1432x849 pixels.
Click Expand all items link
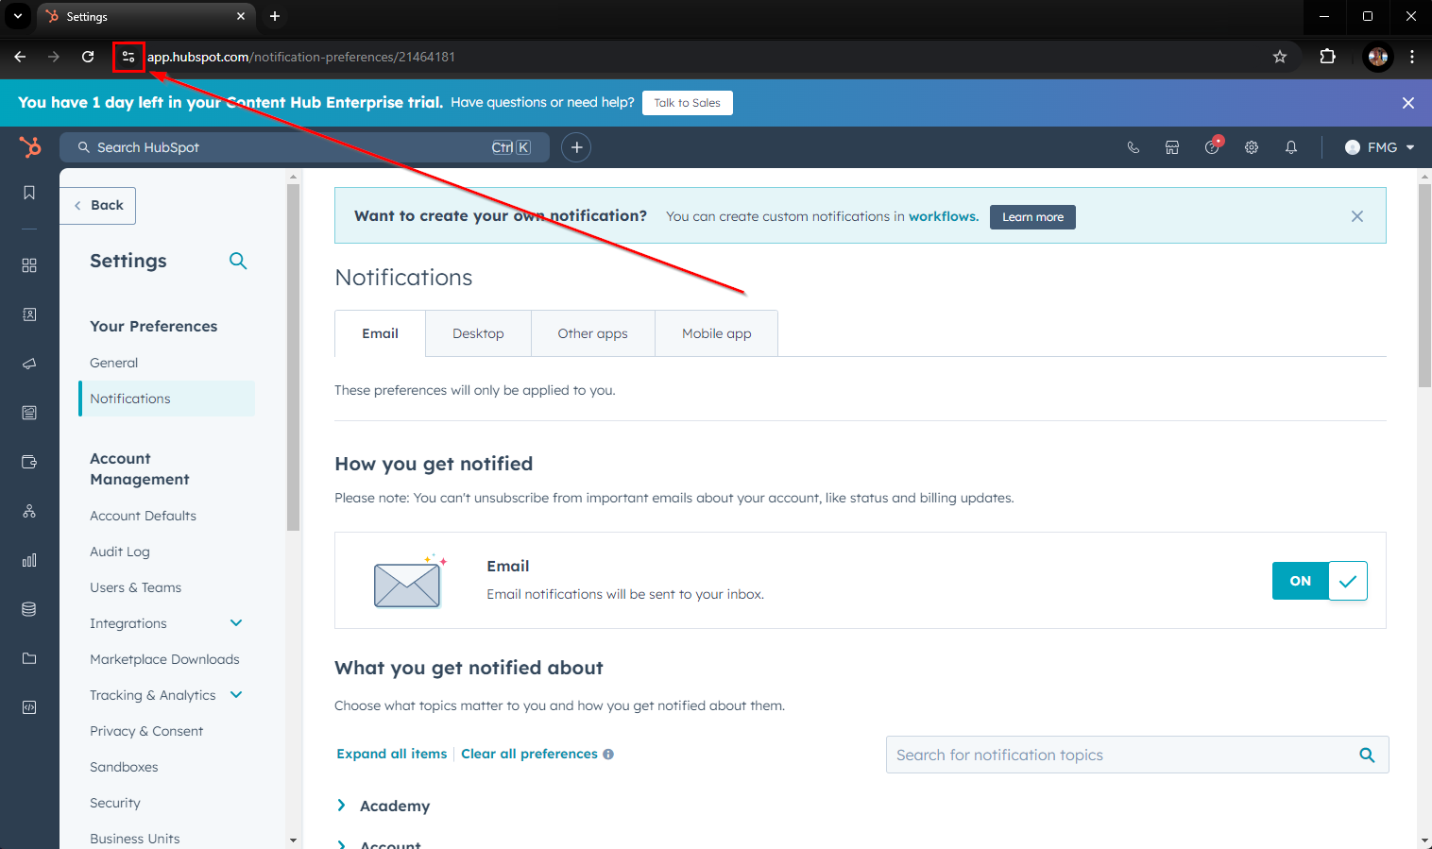tap(392, 754)
